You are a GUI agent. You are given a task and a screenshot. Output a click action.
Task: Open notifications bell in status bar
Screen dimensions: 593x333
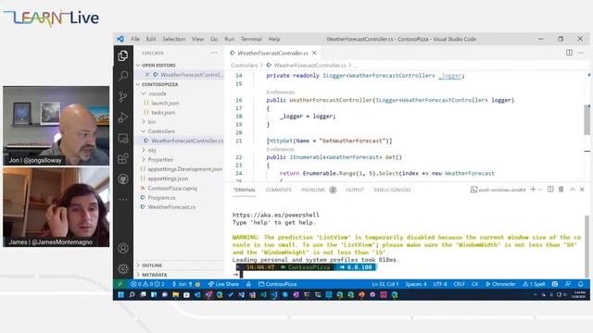(x=581, y=284)
